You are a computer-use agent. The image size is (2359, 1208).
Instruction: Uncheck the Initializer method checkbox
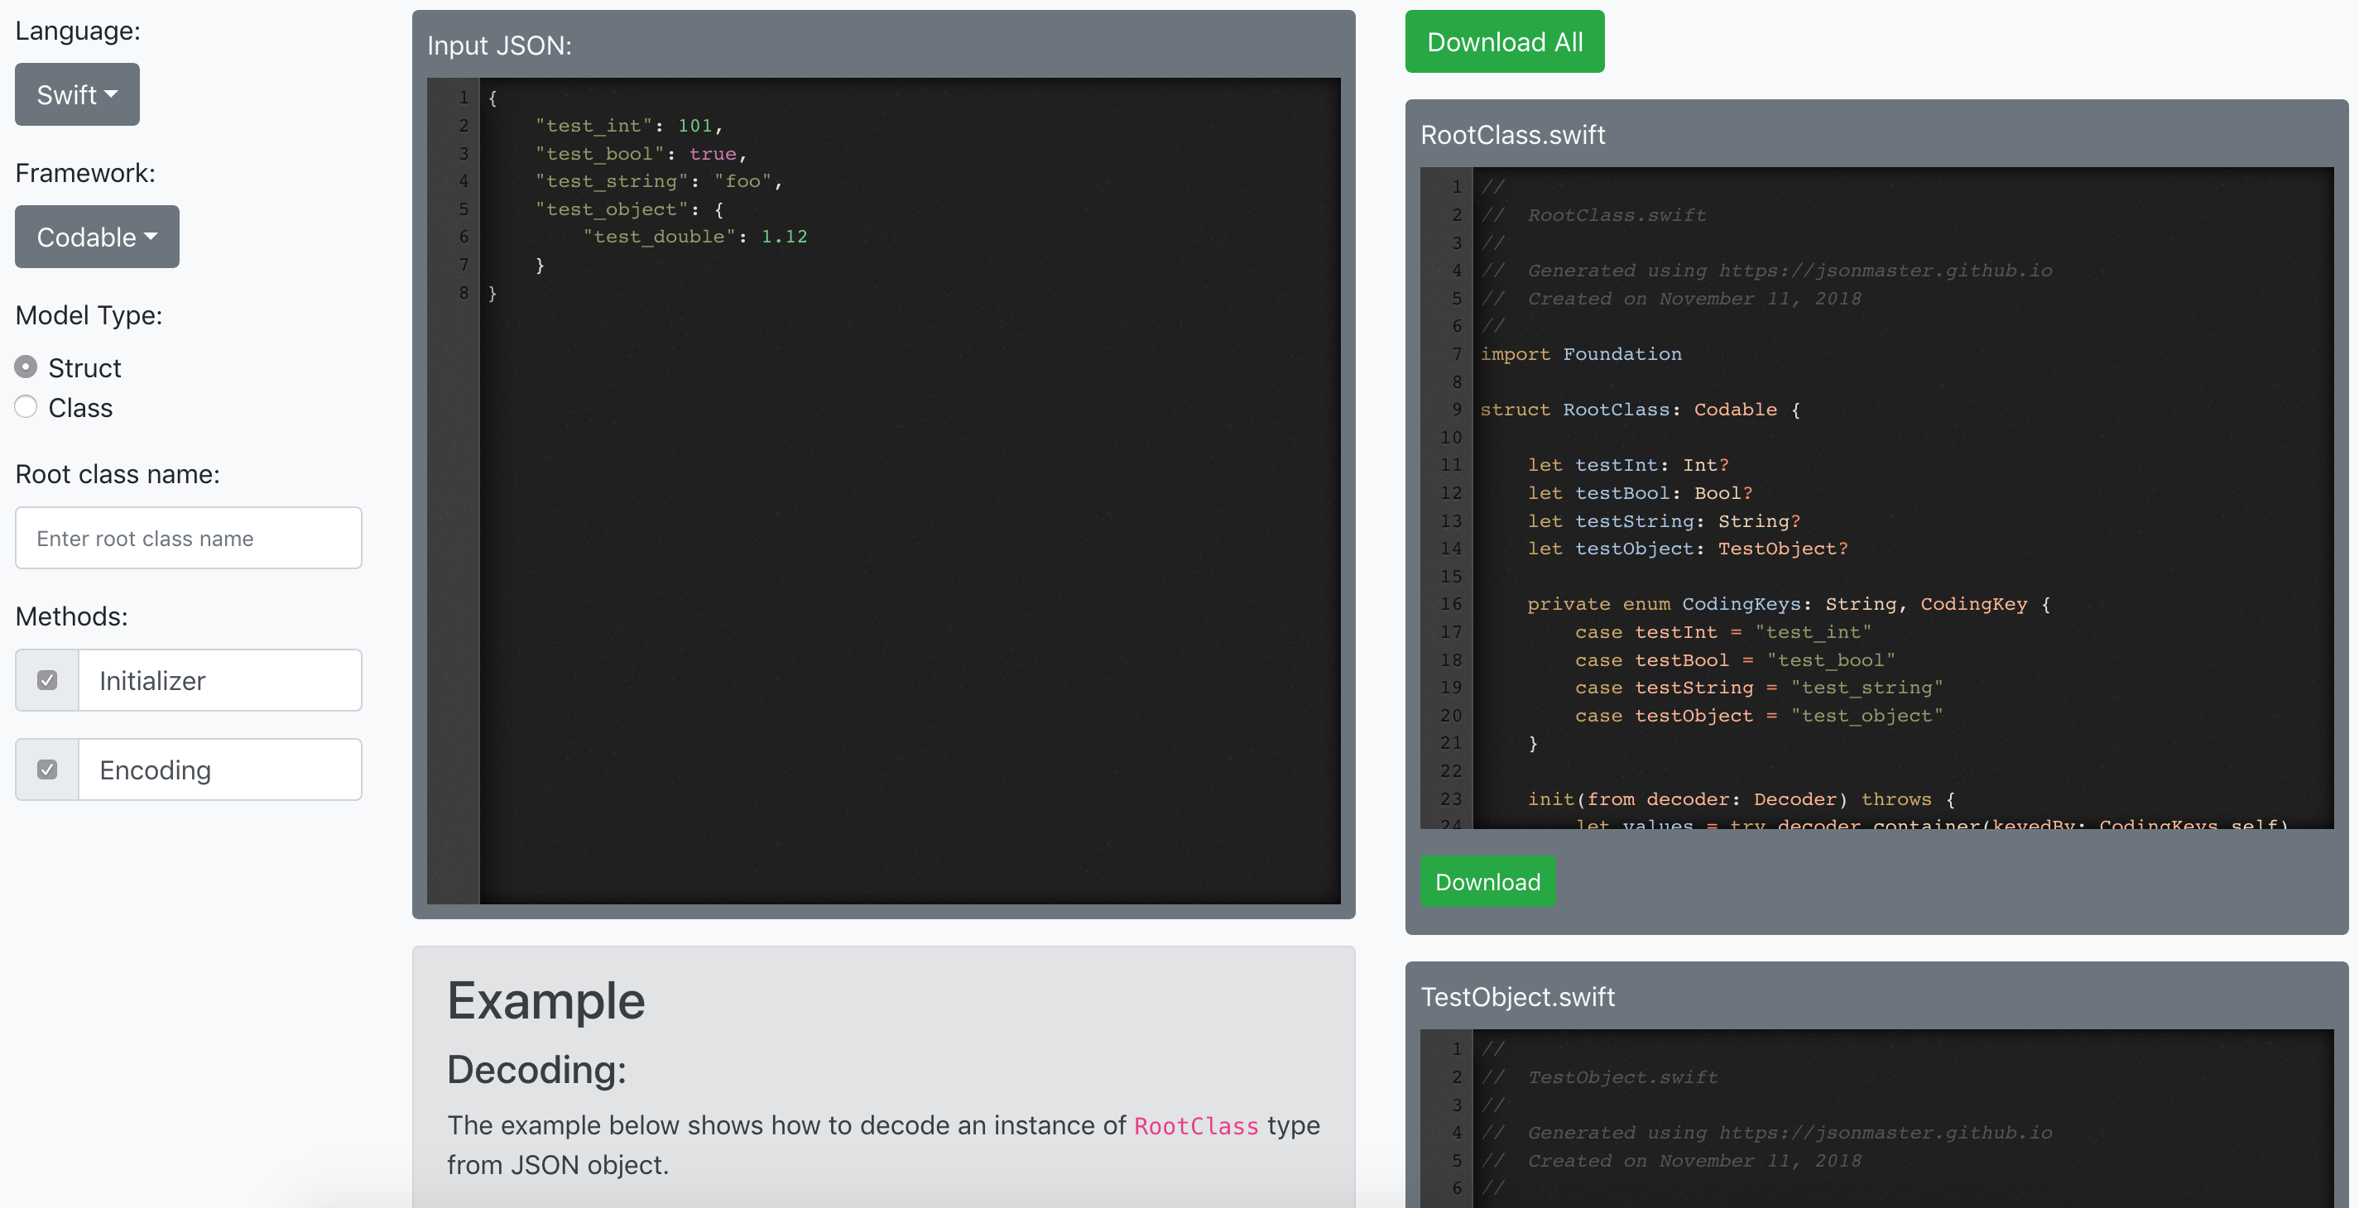[x=48, y=680]
